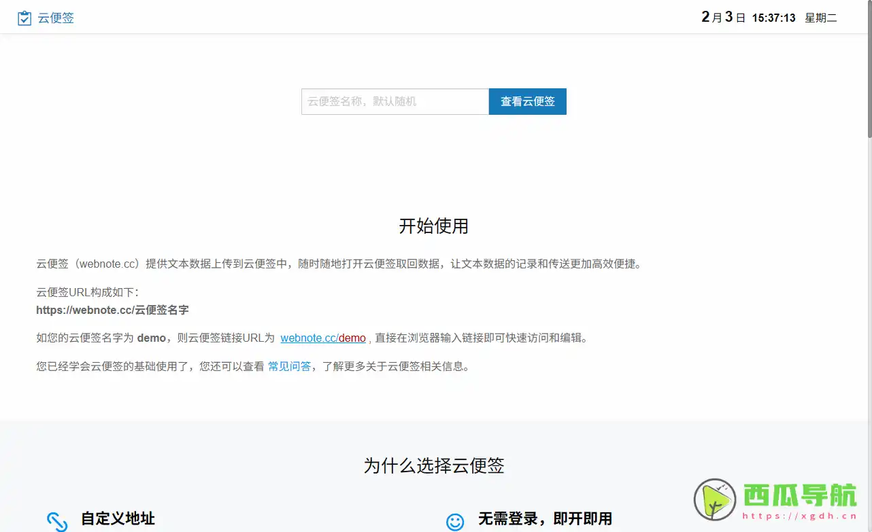The image size is (872, 532).
Task: Click the 2月3日 date display
Action: [x=722, y=18]
